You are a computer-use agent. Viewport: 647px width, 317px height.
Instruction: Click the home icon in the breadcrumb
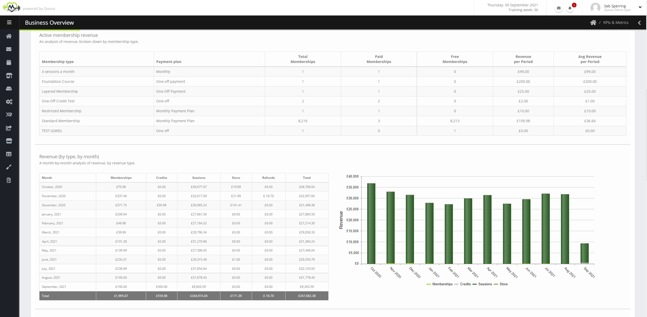(x=593, y=22)
